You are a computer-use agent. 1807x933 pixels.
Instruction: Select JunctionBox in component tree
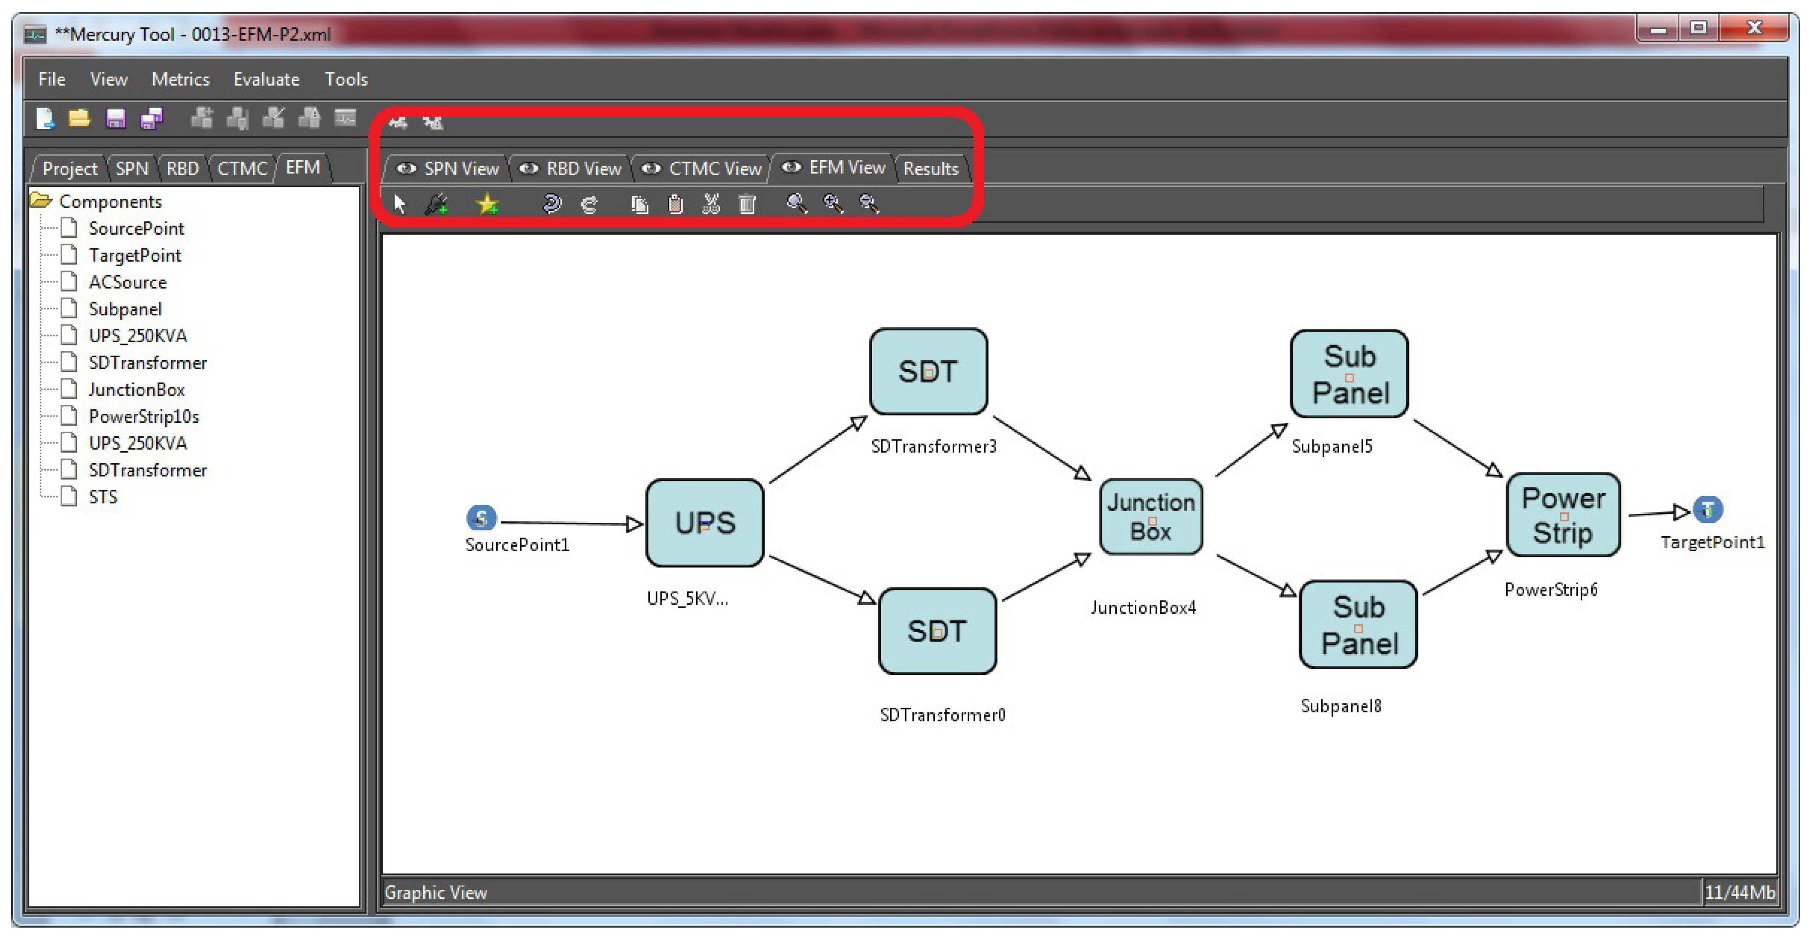pos(136,390)
